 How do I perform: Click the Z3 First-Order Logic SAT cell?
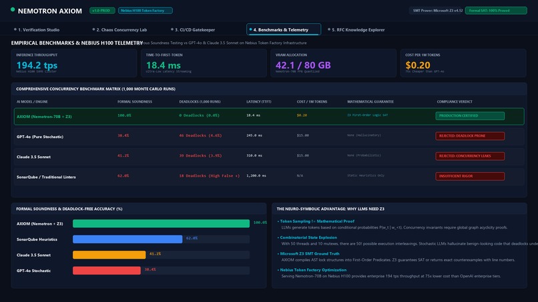368,115
